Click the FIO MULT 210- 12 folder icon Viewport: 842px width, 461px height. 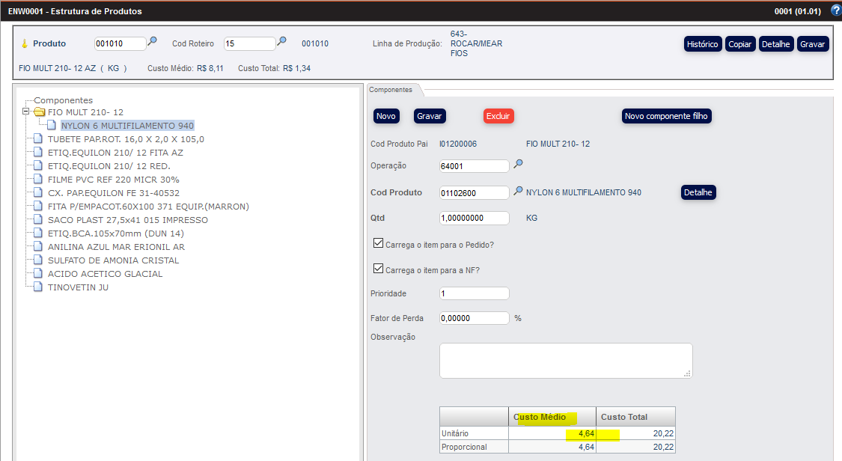[40, 112]
